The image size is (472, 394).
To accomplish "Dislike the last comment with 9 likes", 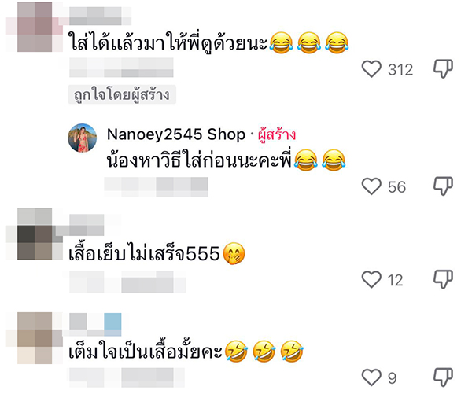I will [x=443, y=377].
